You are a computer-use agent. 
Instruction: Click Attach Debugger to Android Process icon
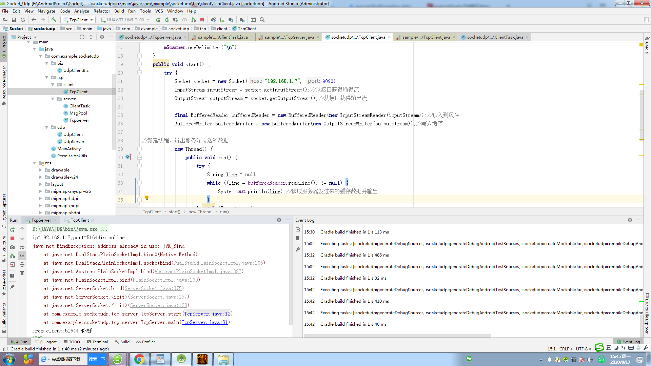pyautogui.click(x=193, y=20)
